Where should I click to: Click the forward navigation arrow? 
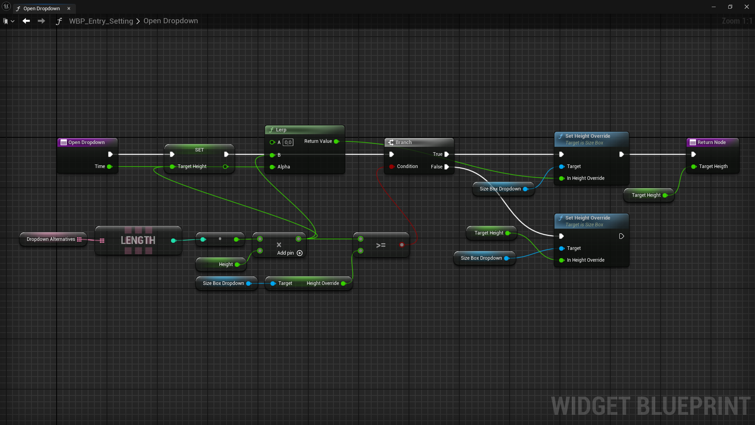(x=41, y=21)
